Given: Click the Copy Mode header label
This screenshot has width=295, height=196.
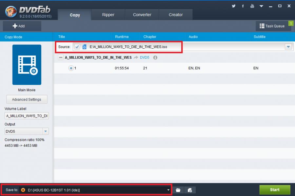Looking at the screenshot, I should pos(13,37).
